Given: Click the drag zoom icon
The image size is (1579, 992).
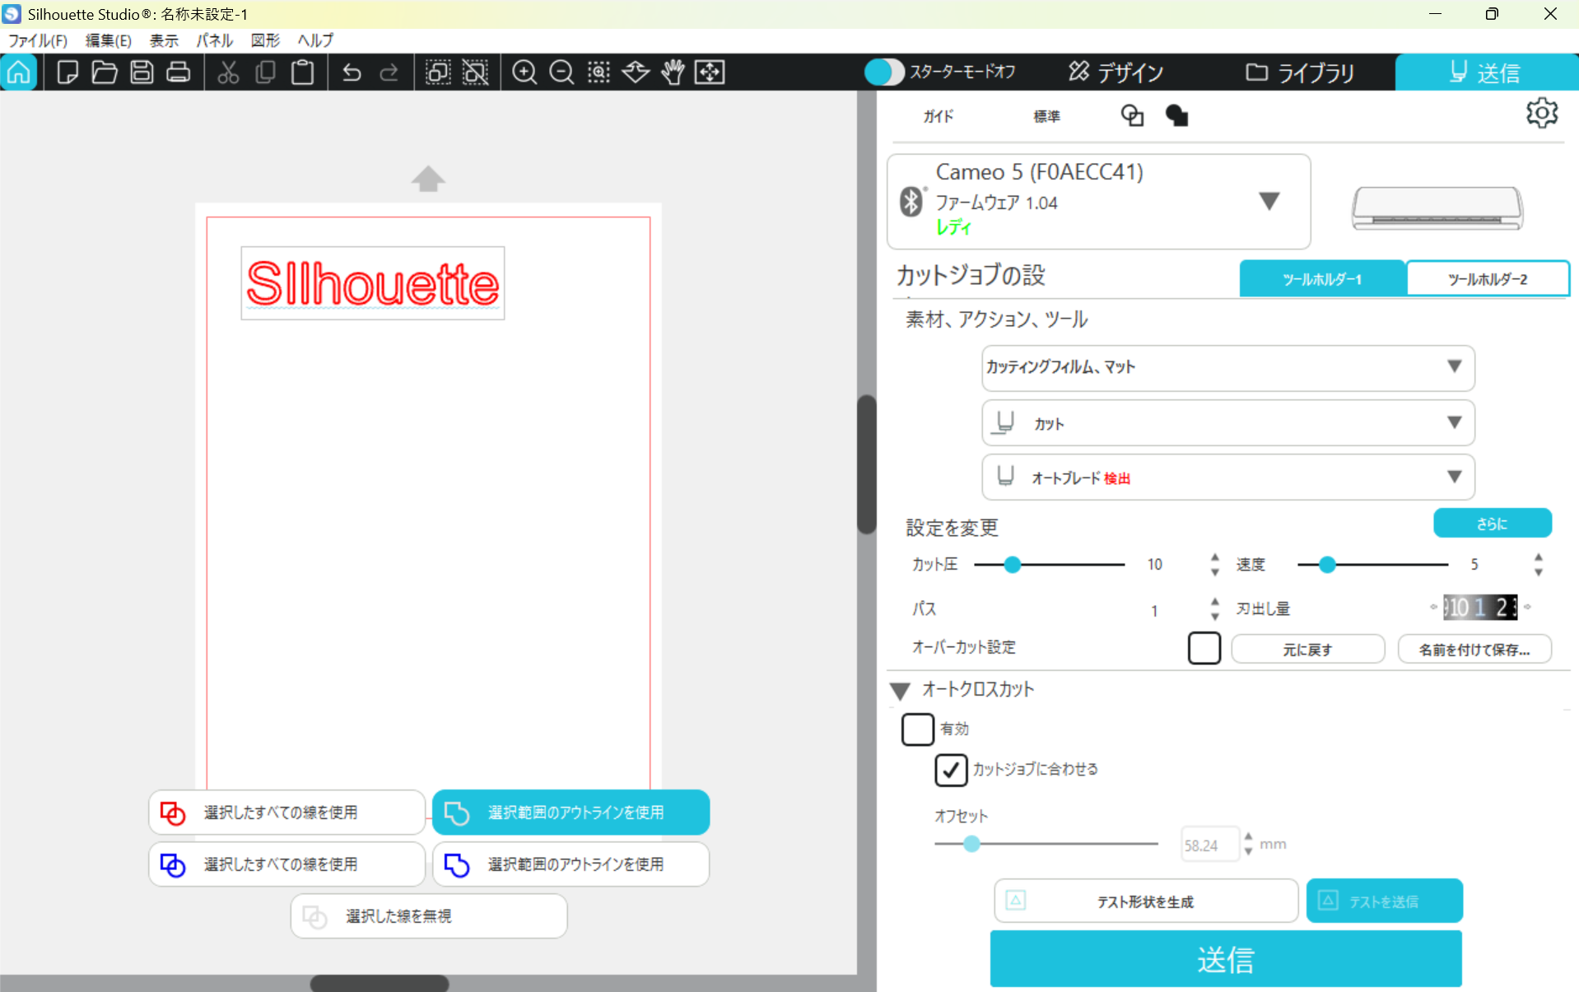Looking at the screenshot, I should [x=636, y=72].
